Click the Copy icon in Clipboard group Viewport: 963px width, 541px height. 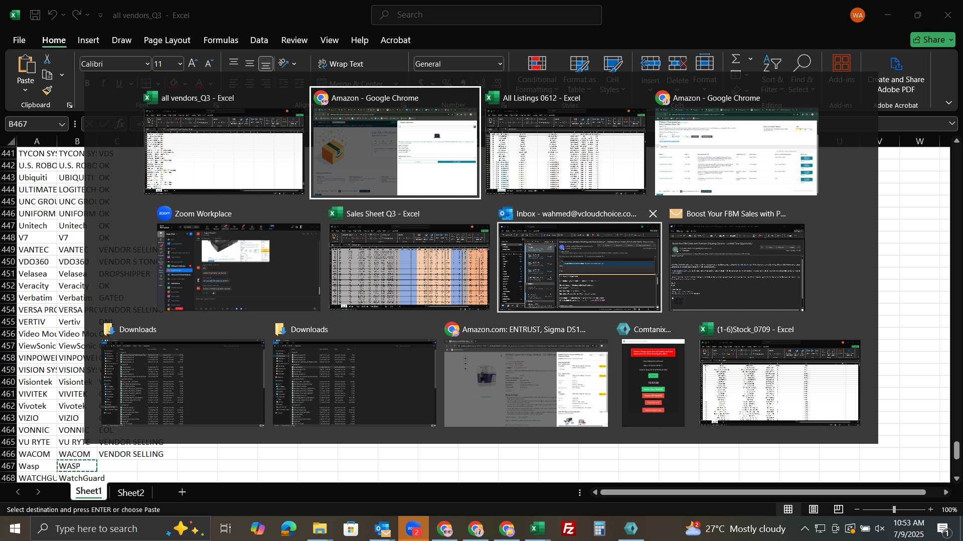click(x=47, y=75)
